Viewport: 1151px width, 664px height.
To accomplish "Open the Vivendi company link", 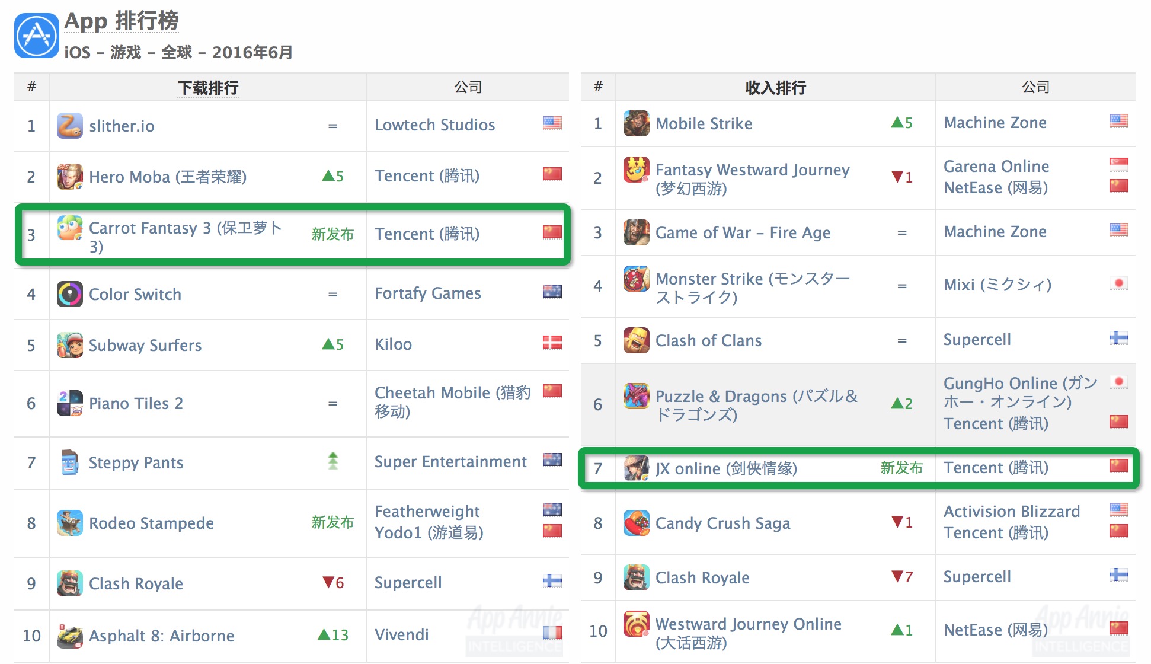I will pos(402,634).
